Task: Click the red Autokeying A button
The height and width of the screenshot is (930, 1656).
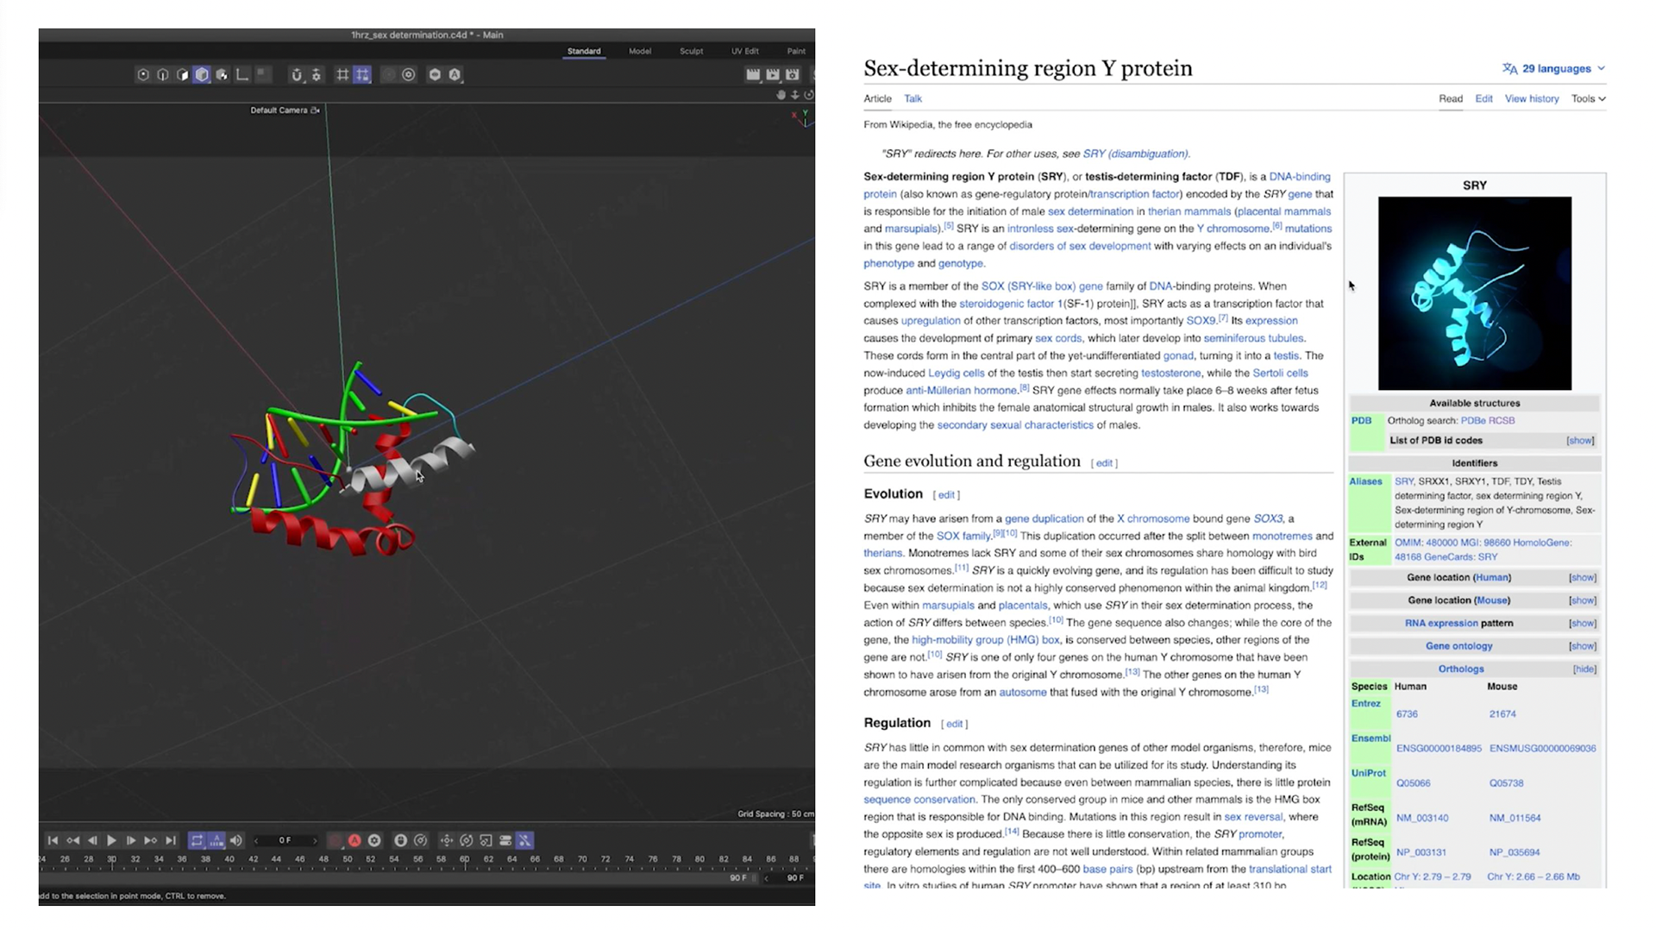Action: 354,840
